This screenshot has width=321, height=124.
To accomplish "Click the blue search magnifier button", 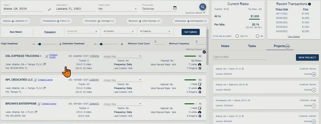I will point(203,7).
